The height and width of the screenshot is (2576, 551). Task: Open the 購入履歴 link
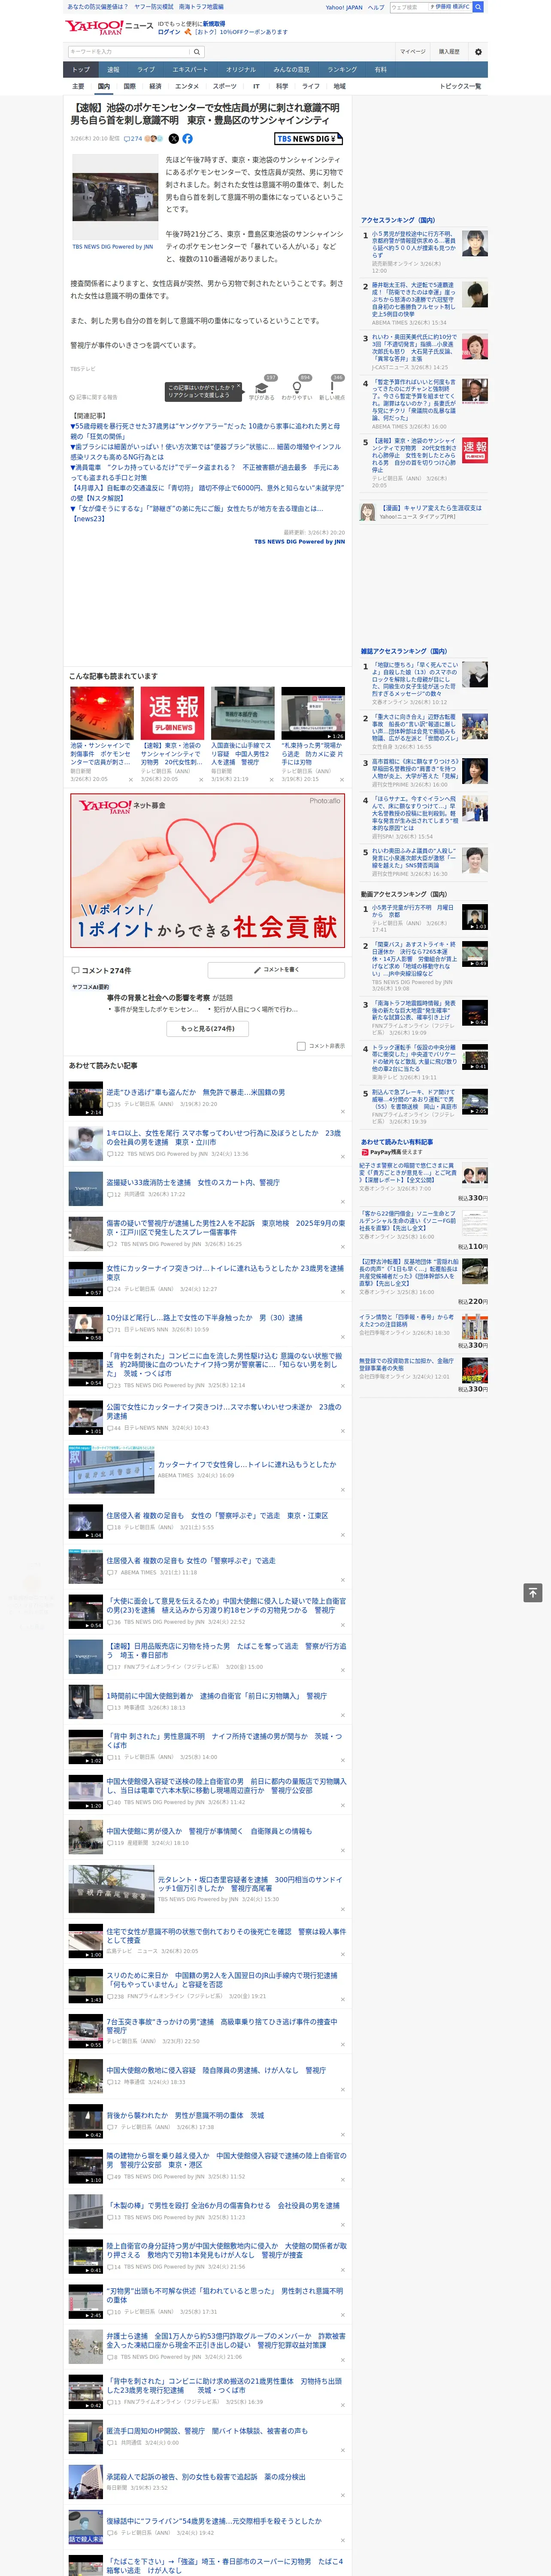click(449, 52)
